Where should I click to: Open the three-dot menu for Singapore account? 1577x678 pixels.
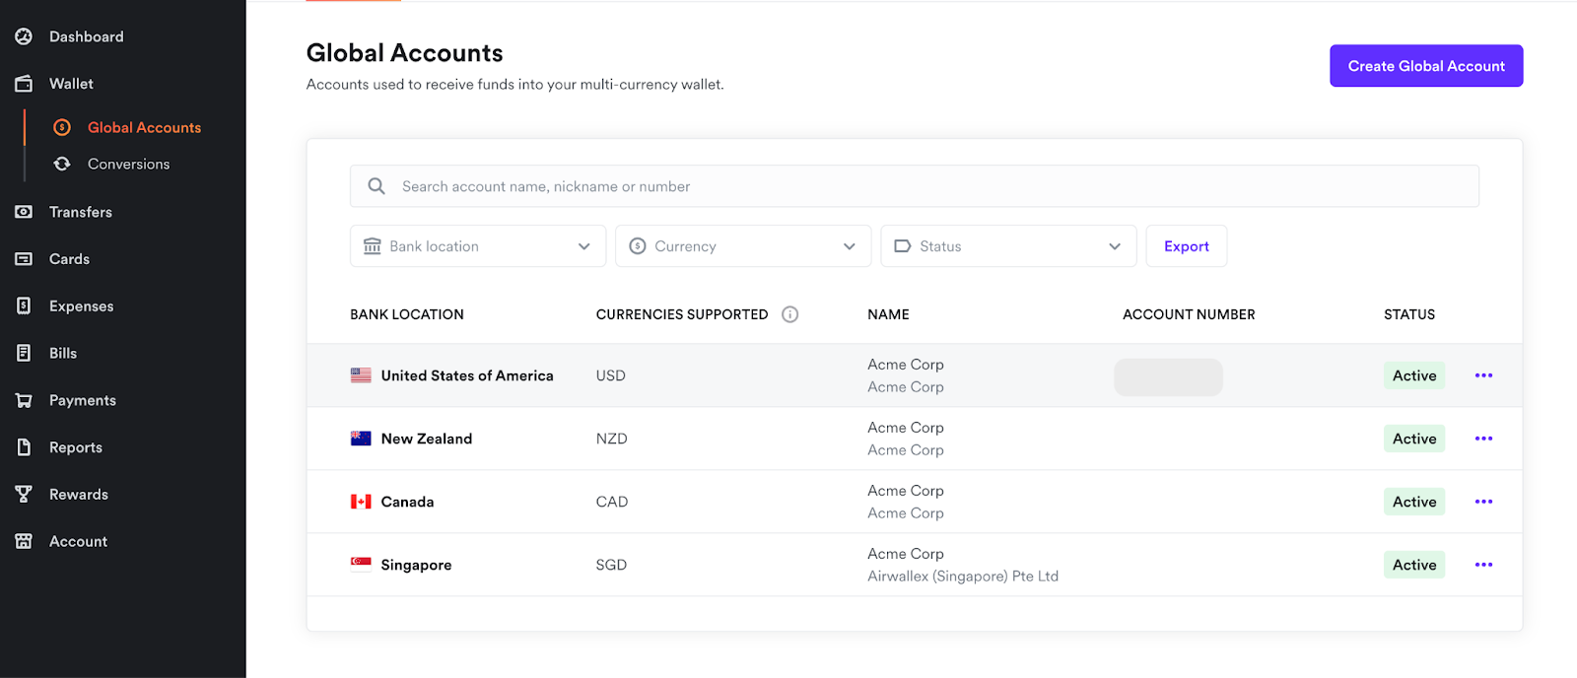(x=1482, y=565)
